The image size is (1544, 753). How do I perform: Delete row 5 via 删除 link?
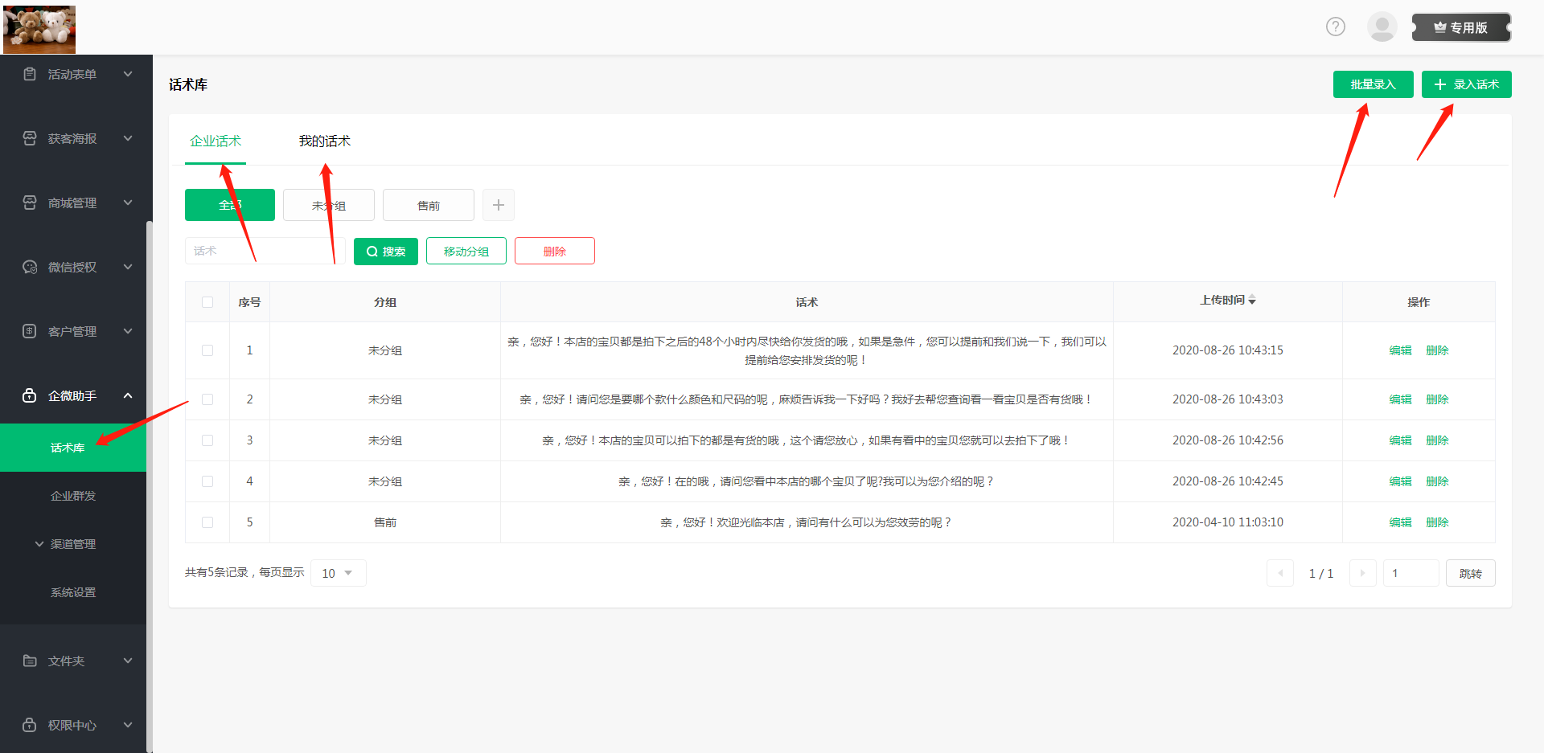coord(1437,522)
